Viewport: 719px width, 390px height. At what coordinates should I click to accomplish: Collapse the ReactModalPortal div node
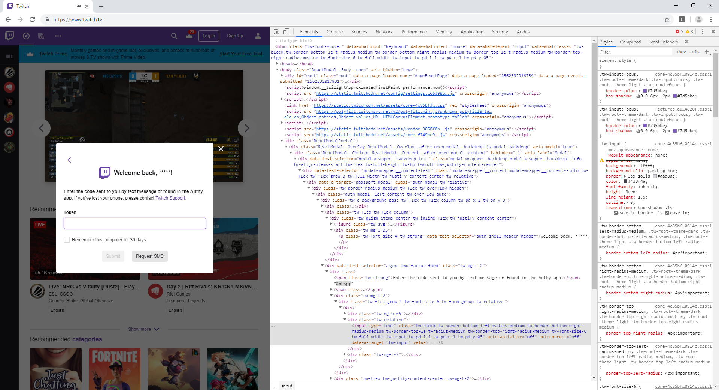282,140
